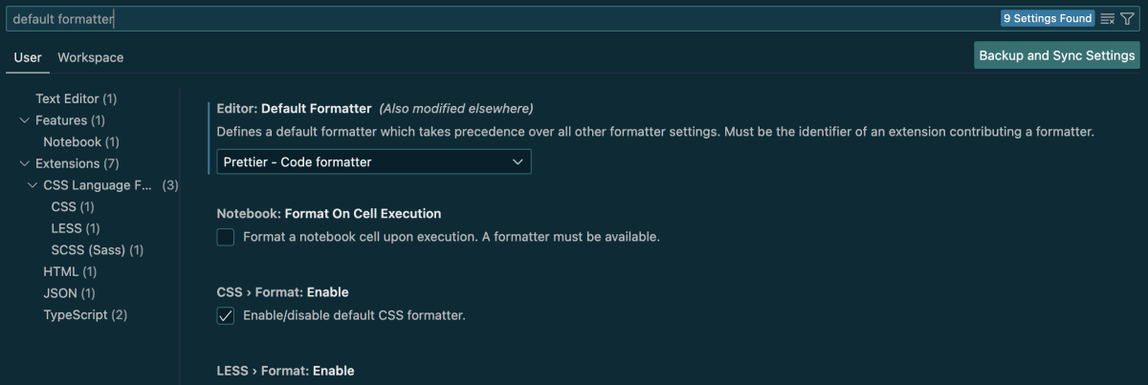
Task: Collapse the CSS Language Features chevron
Action: point(33,185)
